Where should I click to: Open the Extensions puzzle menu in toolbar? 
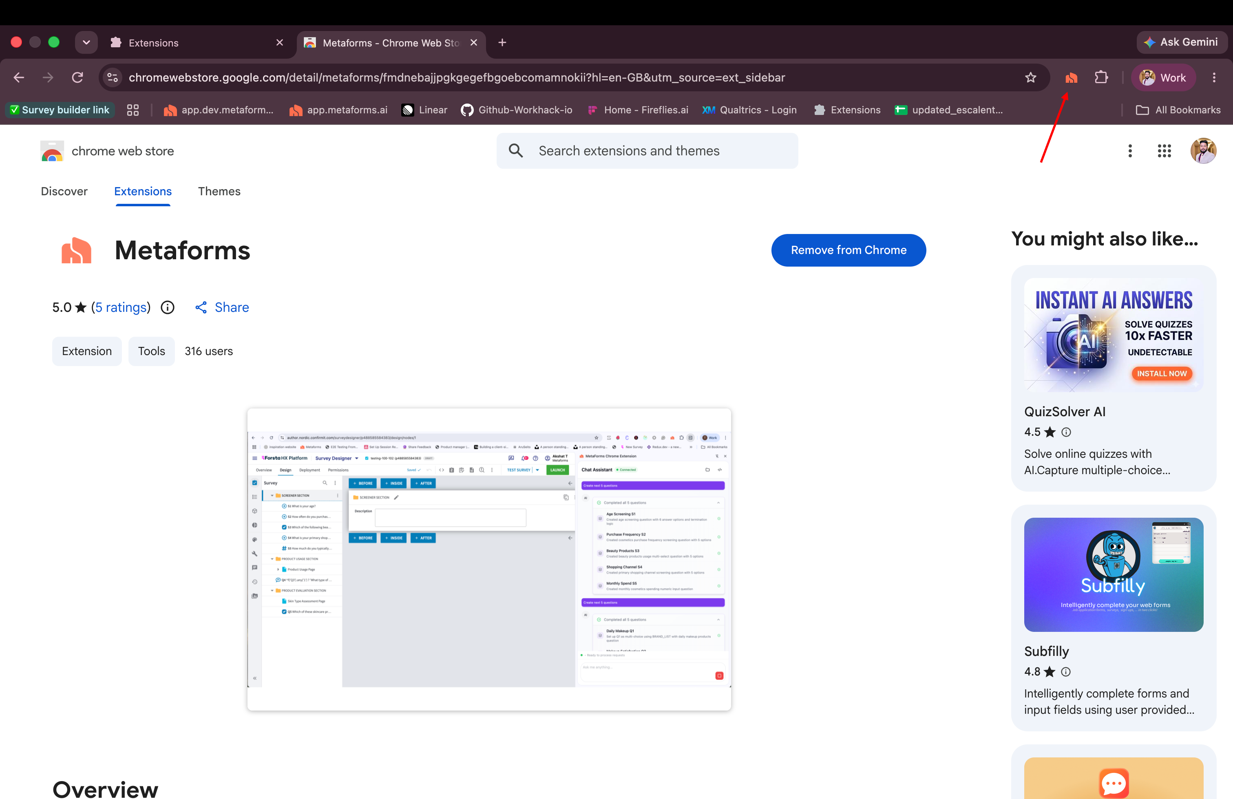point(1101,78)
